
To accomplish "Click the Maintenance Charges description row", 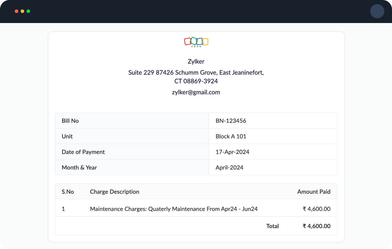I will [x=174, y=209].
